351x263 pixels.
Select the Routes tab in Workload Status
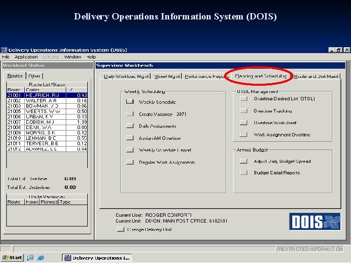click(x=15, y=75)
